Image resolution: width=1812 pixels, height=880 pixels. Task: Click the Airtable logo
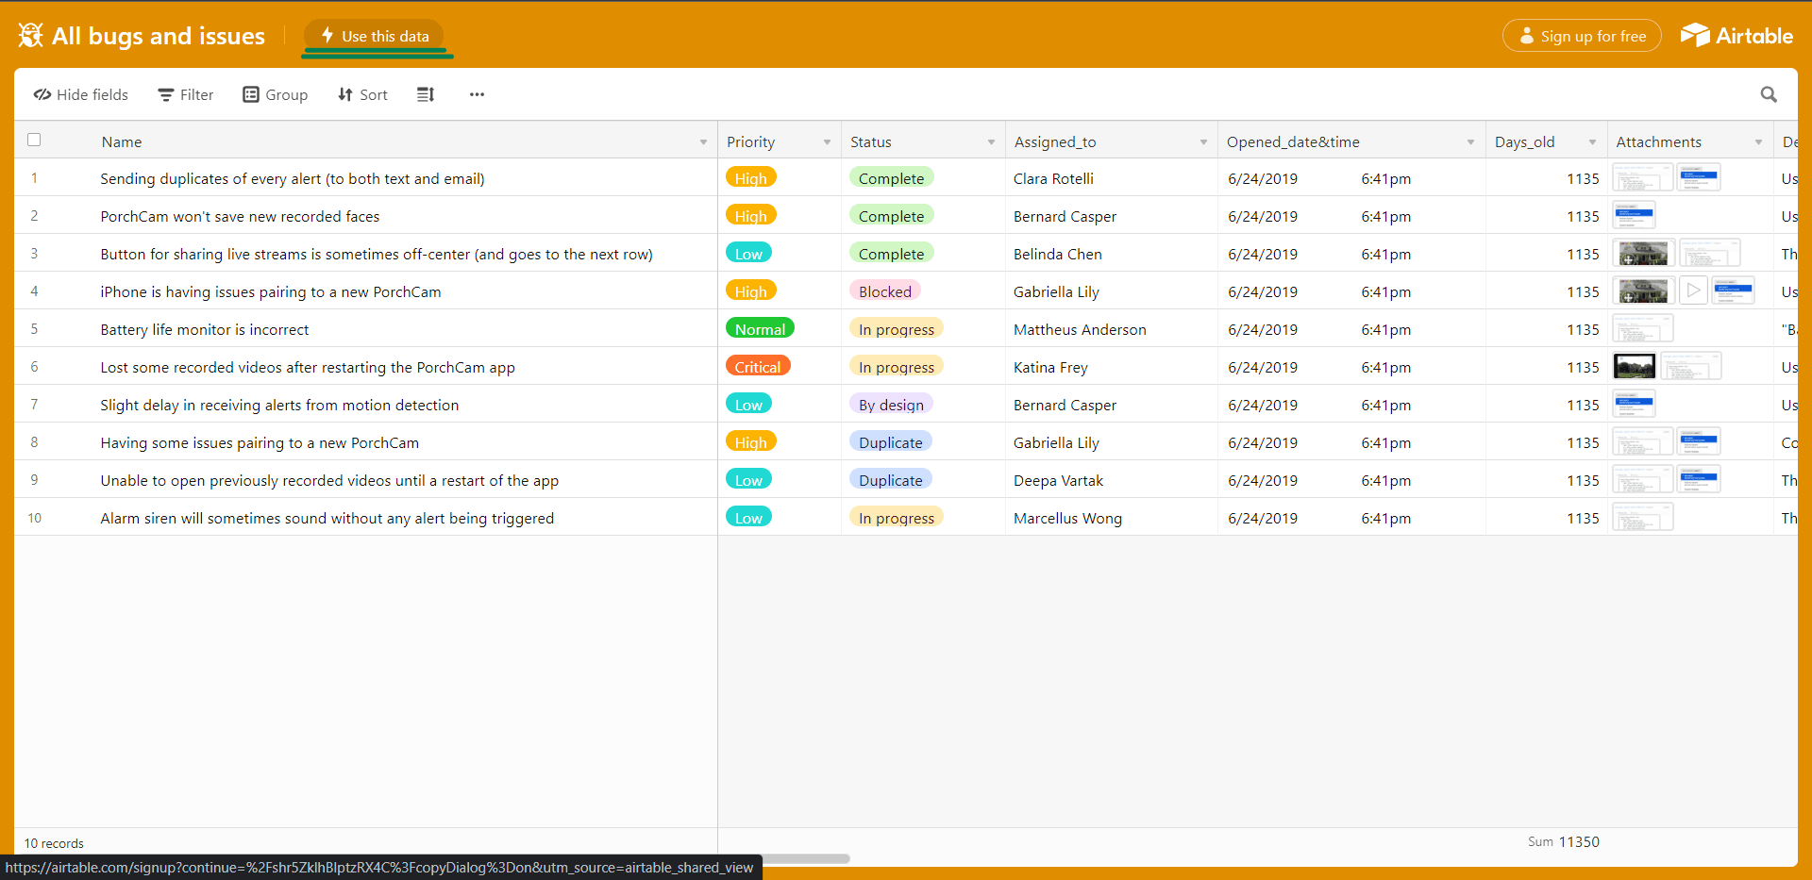pyautogui.click(x=1736, y=36)
